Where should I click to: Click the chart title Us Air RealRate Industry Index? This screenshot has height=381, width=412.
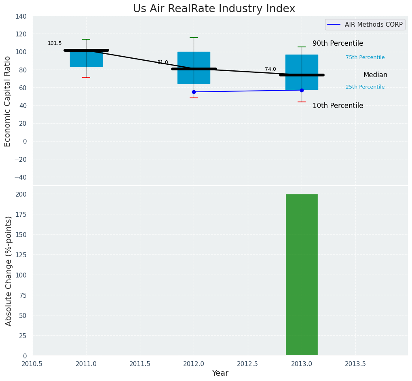(x=214, y=8)
